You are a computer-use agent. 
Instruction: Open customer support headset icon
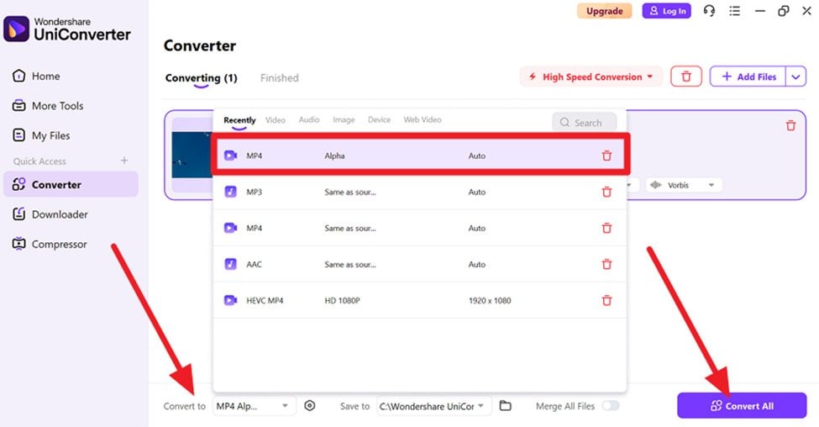(709, 10)
